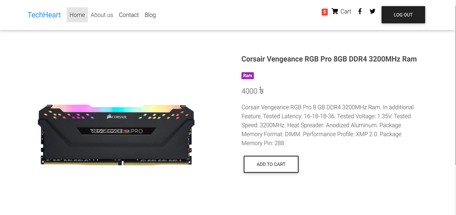Visit the Facebook page icon
Viewport: 456px width, 215px height.
[360, 11]
